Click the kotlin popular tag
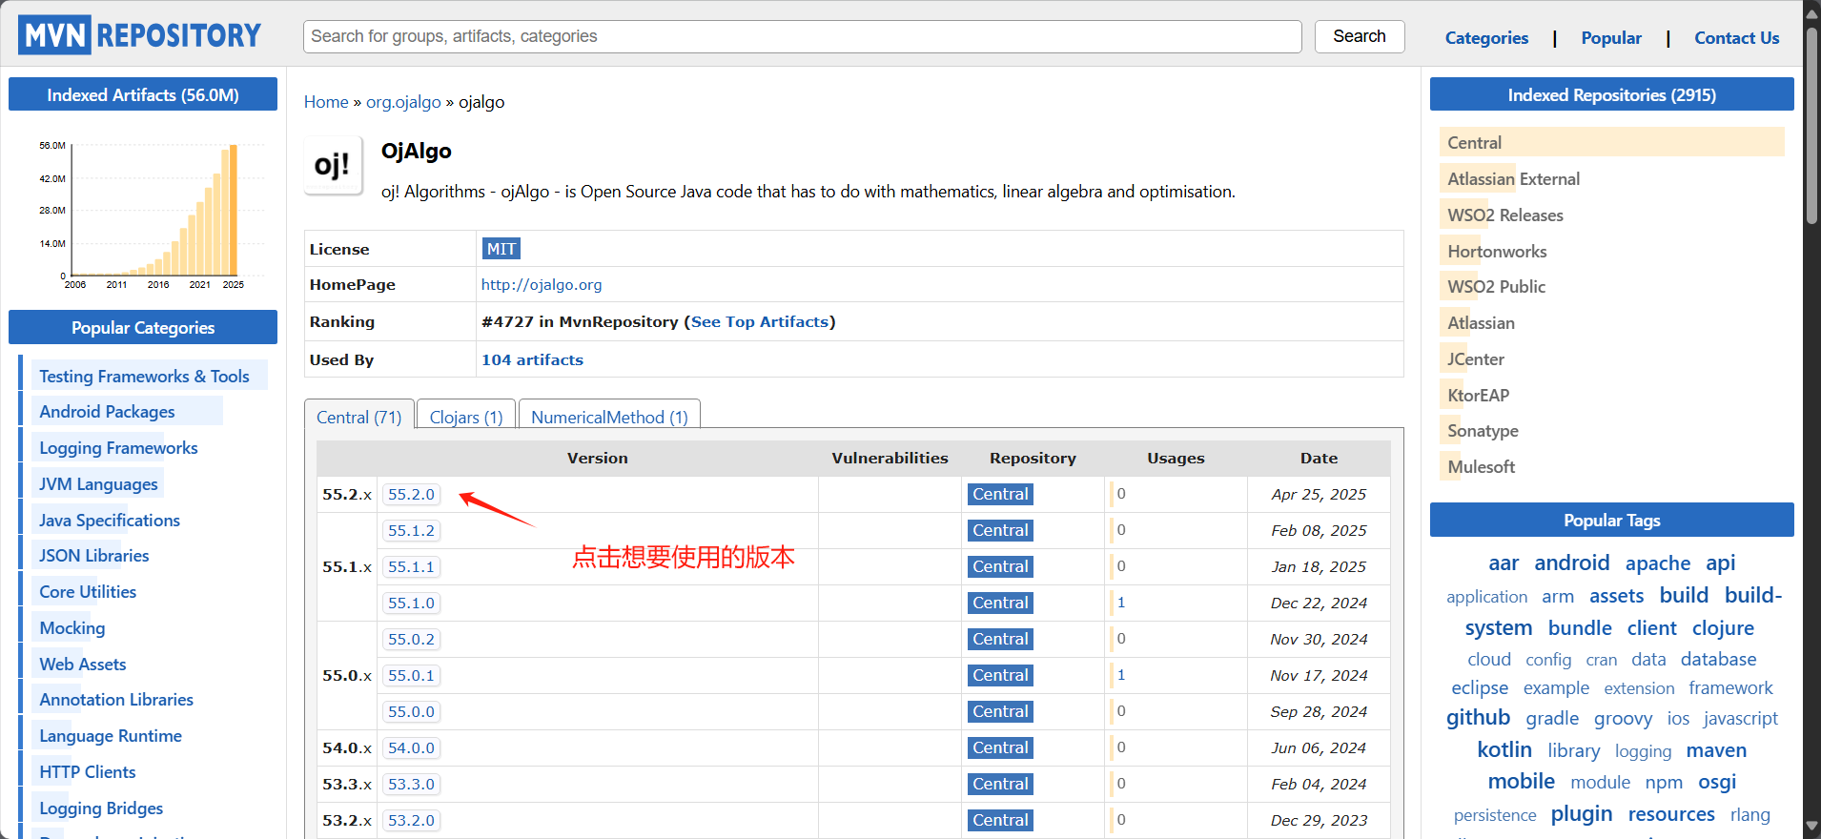 click(1504, 750)
